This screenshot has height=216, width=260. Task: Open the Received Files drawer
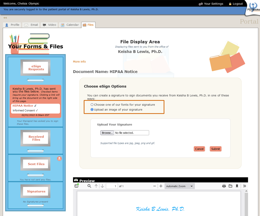(35, 138)
